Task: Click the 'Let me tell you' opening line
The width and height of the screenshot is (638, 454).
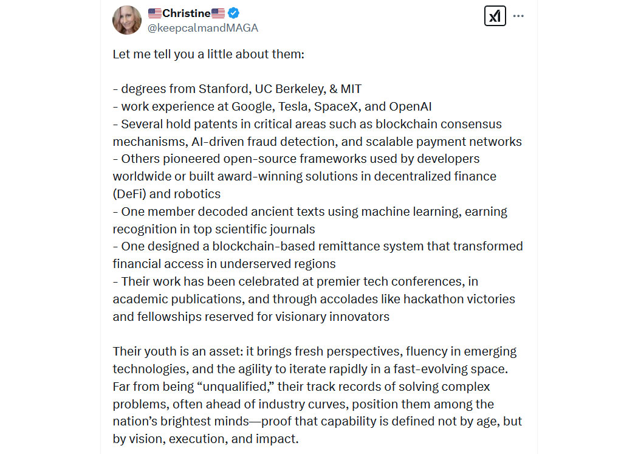Action: pyautogui.click(x=208, y=54)
